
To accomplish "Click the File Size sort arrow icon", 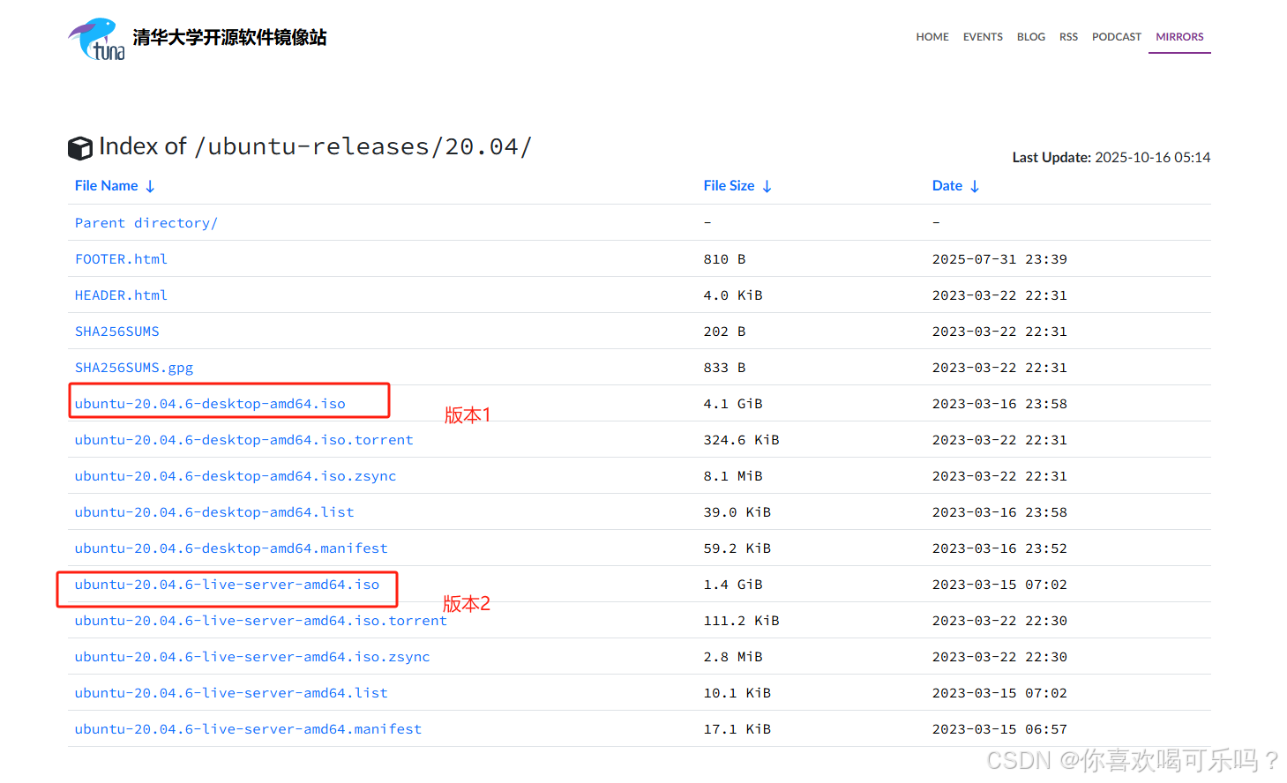I will pos(767,187).
